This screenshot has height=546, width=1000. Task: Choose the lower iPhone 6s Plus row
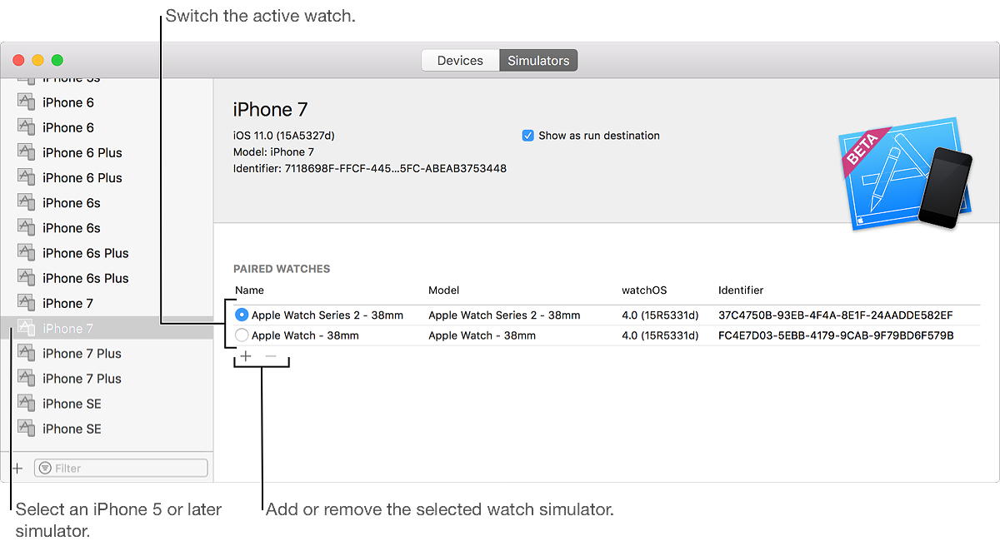107,278
